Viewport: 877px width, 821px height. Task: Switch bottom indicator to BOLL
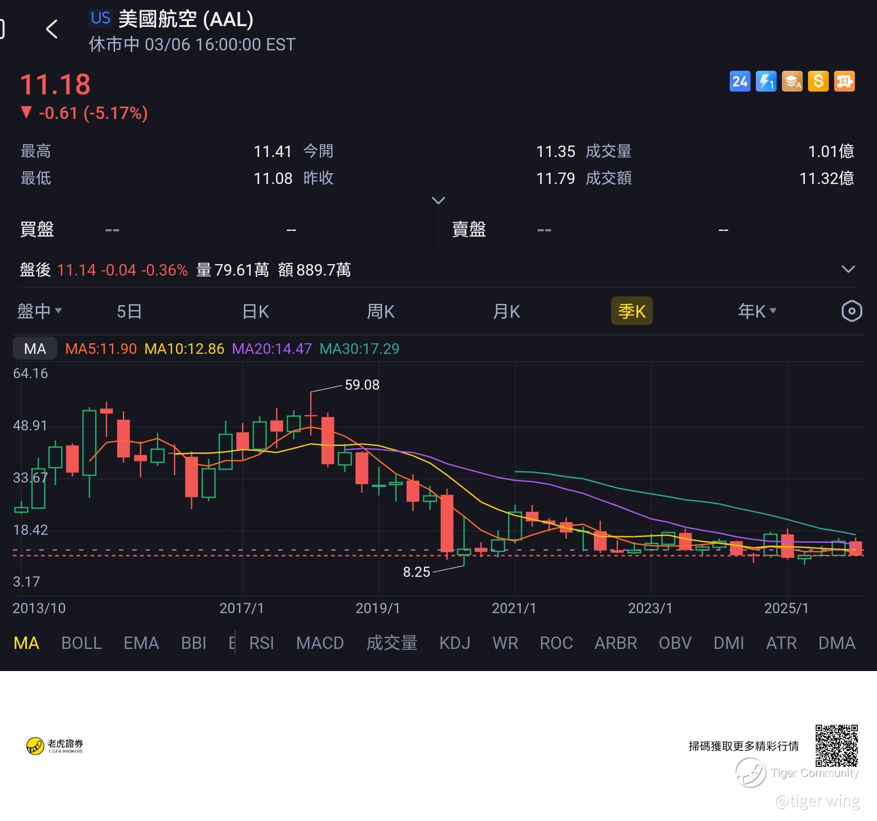pos(81,643)
